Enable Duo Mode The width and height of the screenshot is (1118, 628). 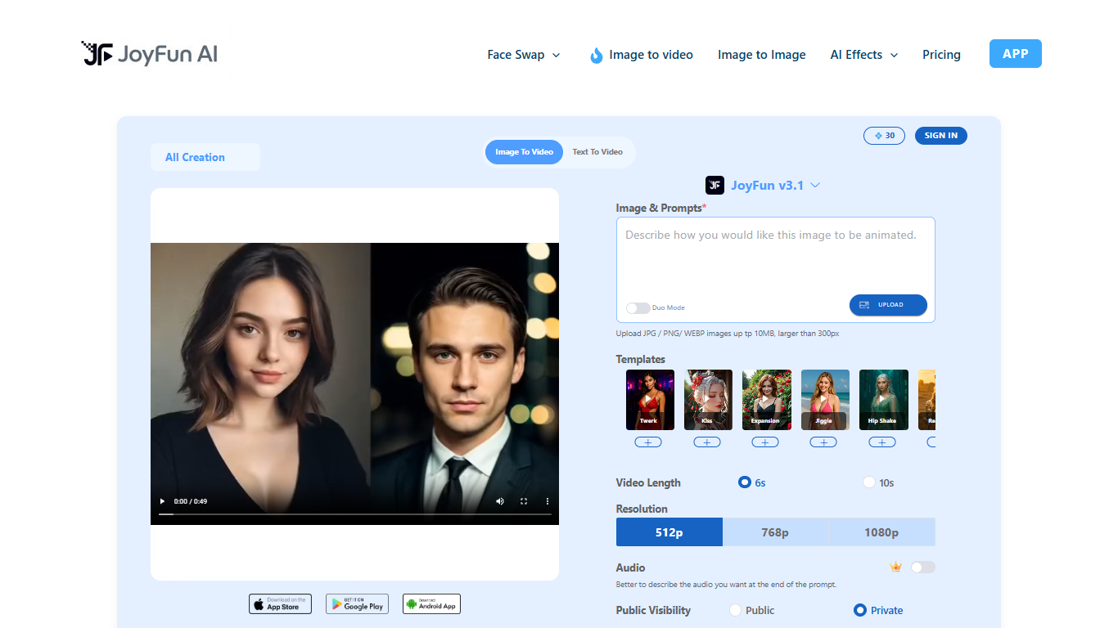coord(638,307)
